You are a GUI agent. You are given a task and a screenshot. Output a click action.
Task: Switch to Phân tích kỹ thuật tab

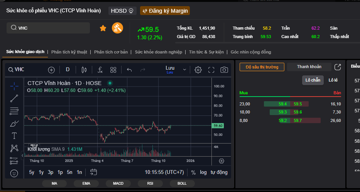[x=69, y=52]
